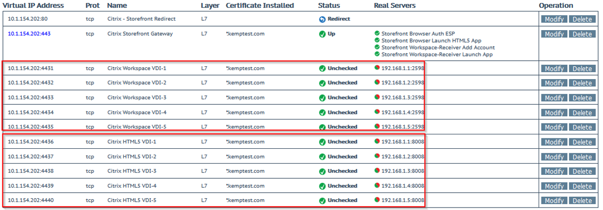Viewport: 603px width, 210px height.
Task: Click real server status icon for 192.168.1.3:2598
Action: click(x=377, y=97)
